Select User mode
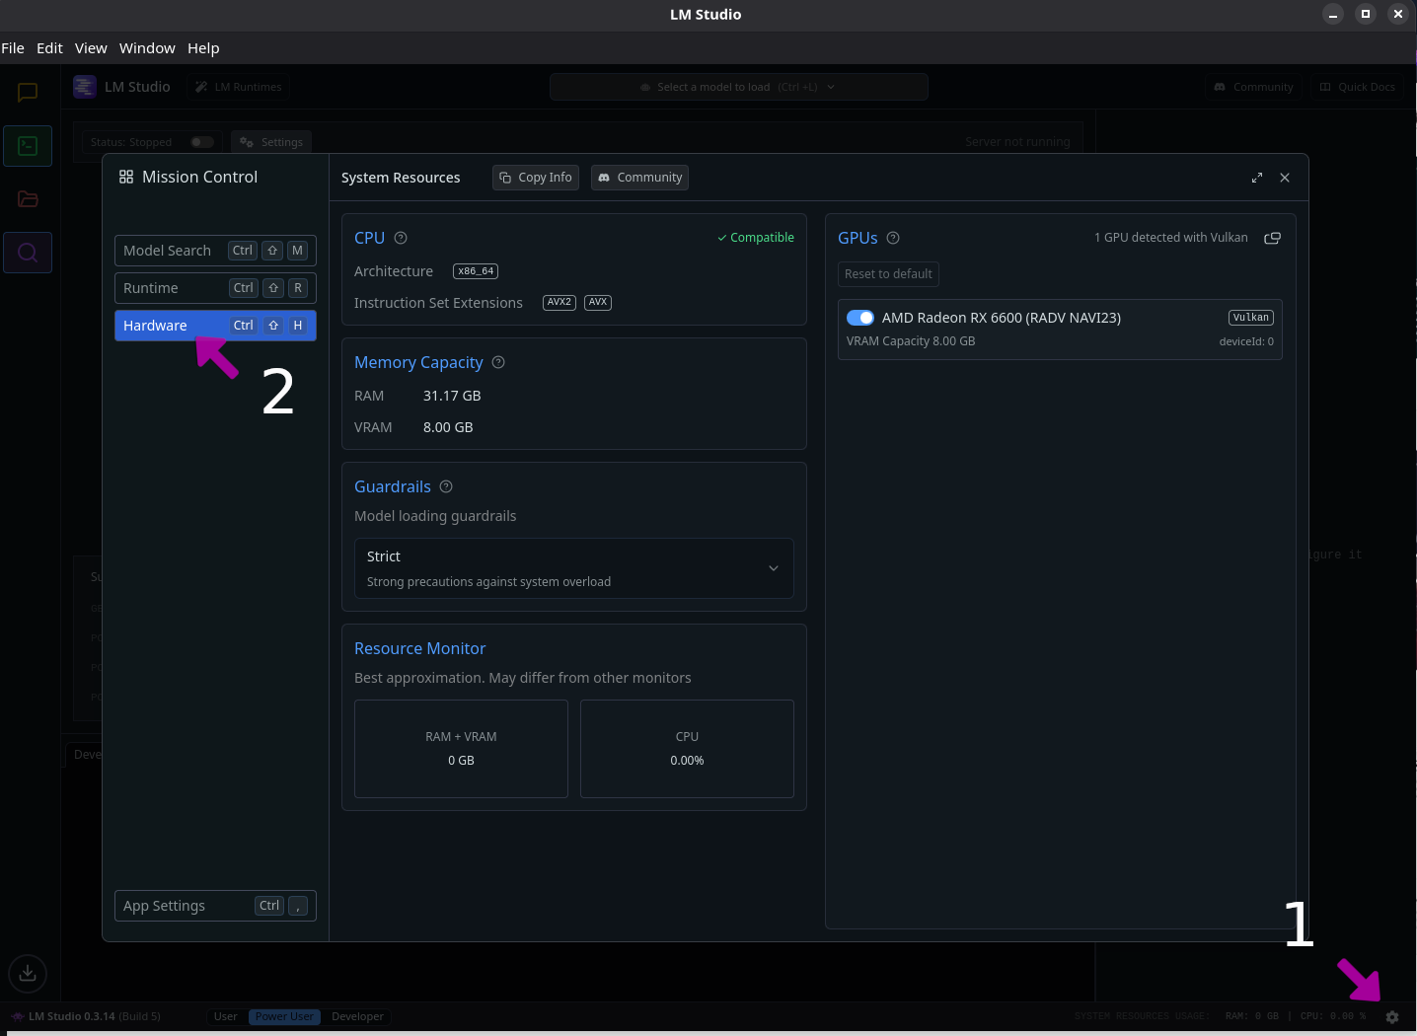Viewport: 1417px width, 1036px height. coord(226,1016)
